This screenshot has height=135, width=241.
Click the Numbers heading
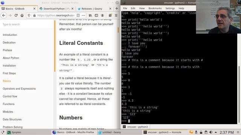click(71, 117)
